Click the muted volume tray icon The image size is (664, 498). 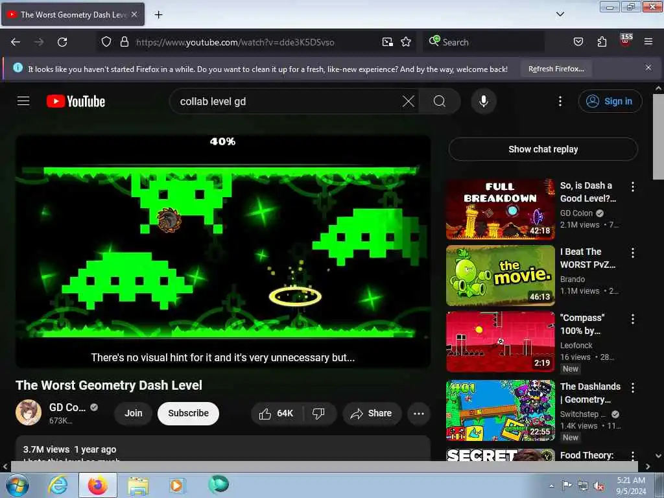coord(599,486)
